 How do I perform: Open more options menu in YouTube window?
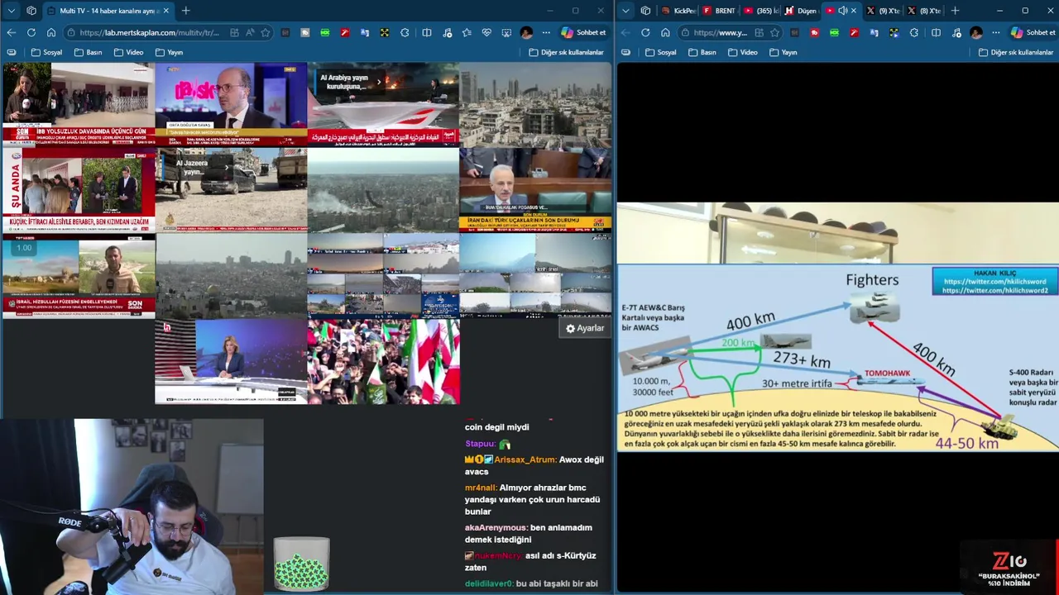(x=995, y=32)
